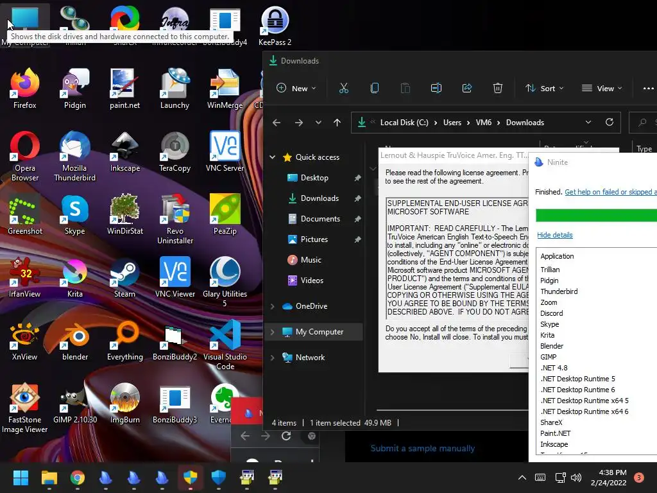
Task: Open the Launchy desktop shortcut
Action: (175, 89)
